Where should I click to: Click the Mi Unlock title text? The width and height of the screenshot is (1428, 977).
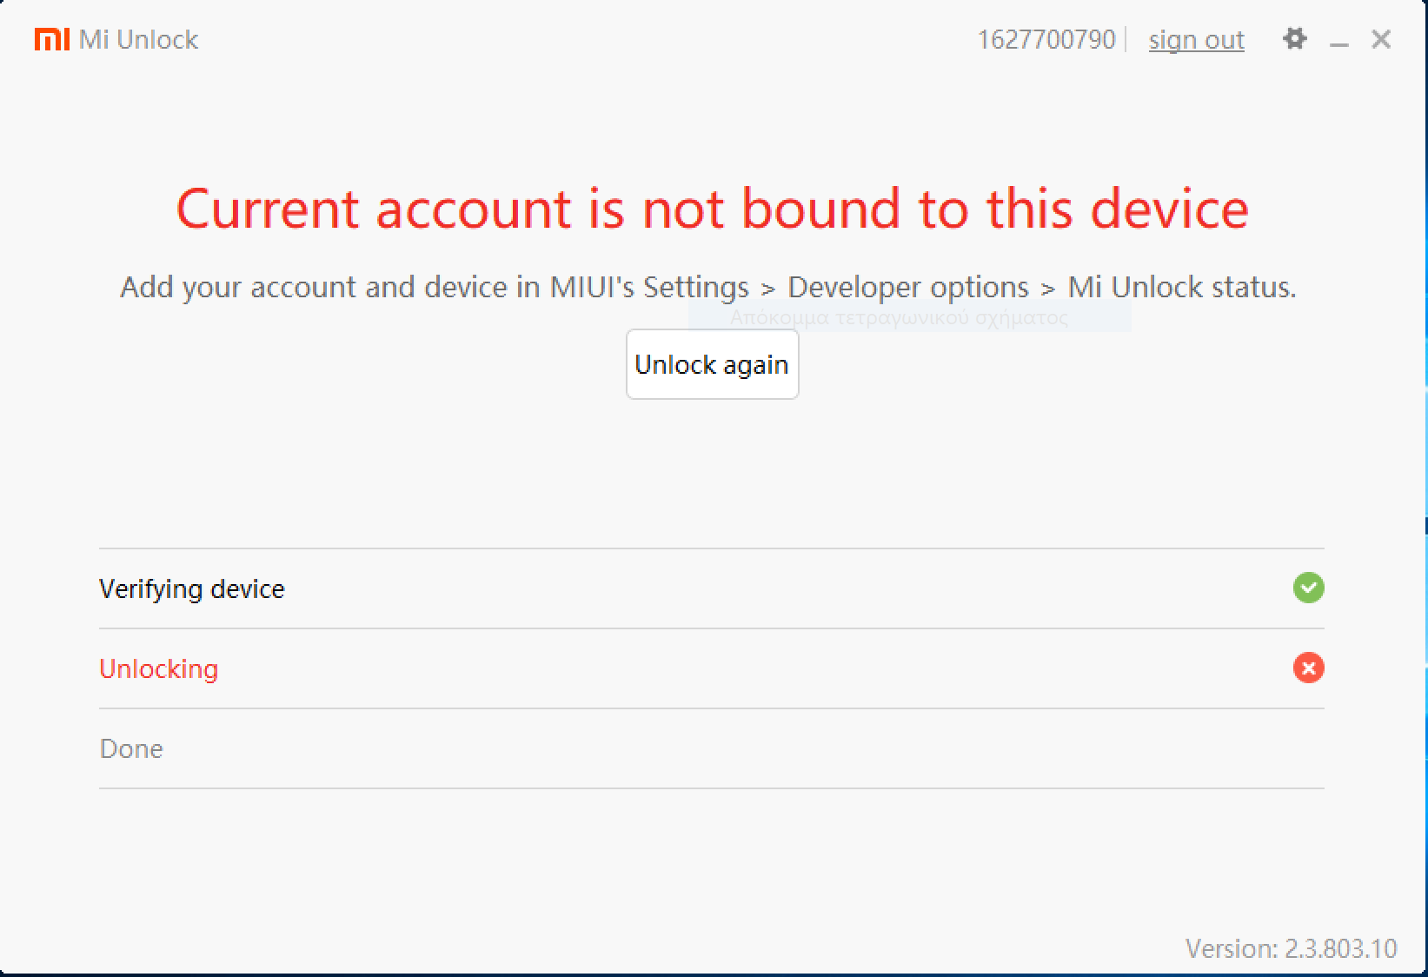(138, 40)
